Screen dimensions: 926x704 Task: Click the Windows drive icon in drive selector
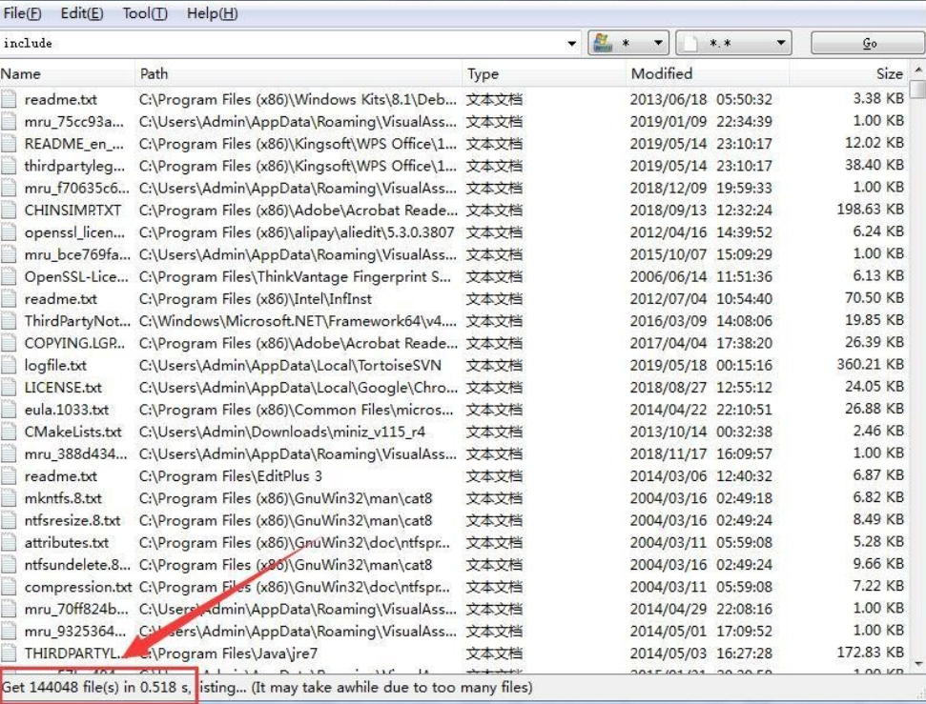pyautogui.click(x=603, y=43)
